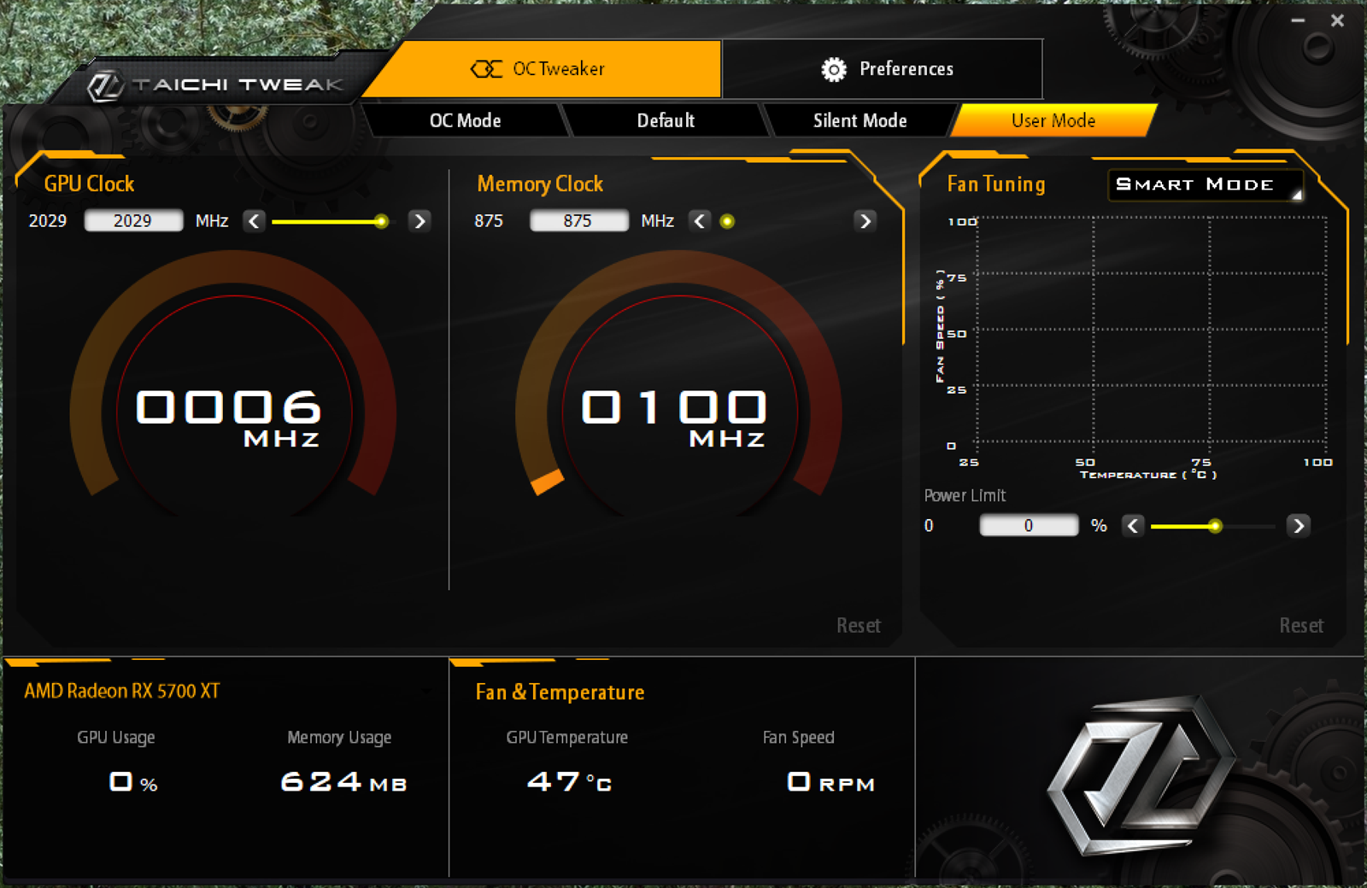Click the Power Limit label
This screenshot has width=1367, height=888.
[x=965, y=495]
